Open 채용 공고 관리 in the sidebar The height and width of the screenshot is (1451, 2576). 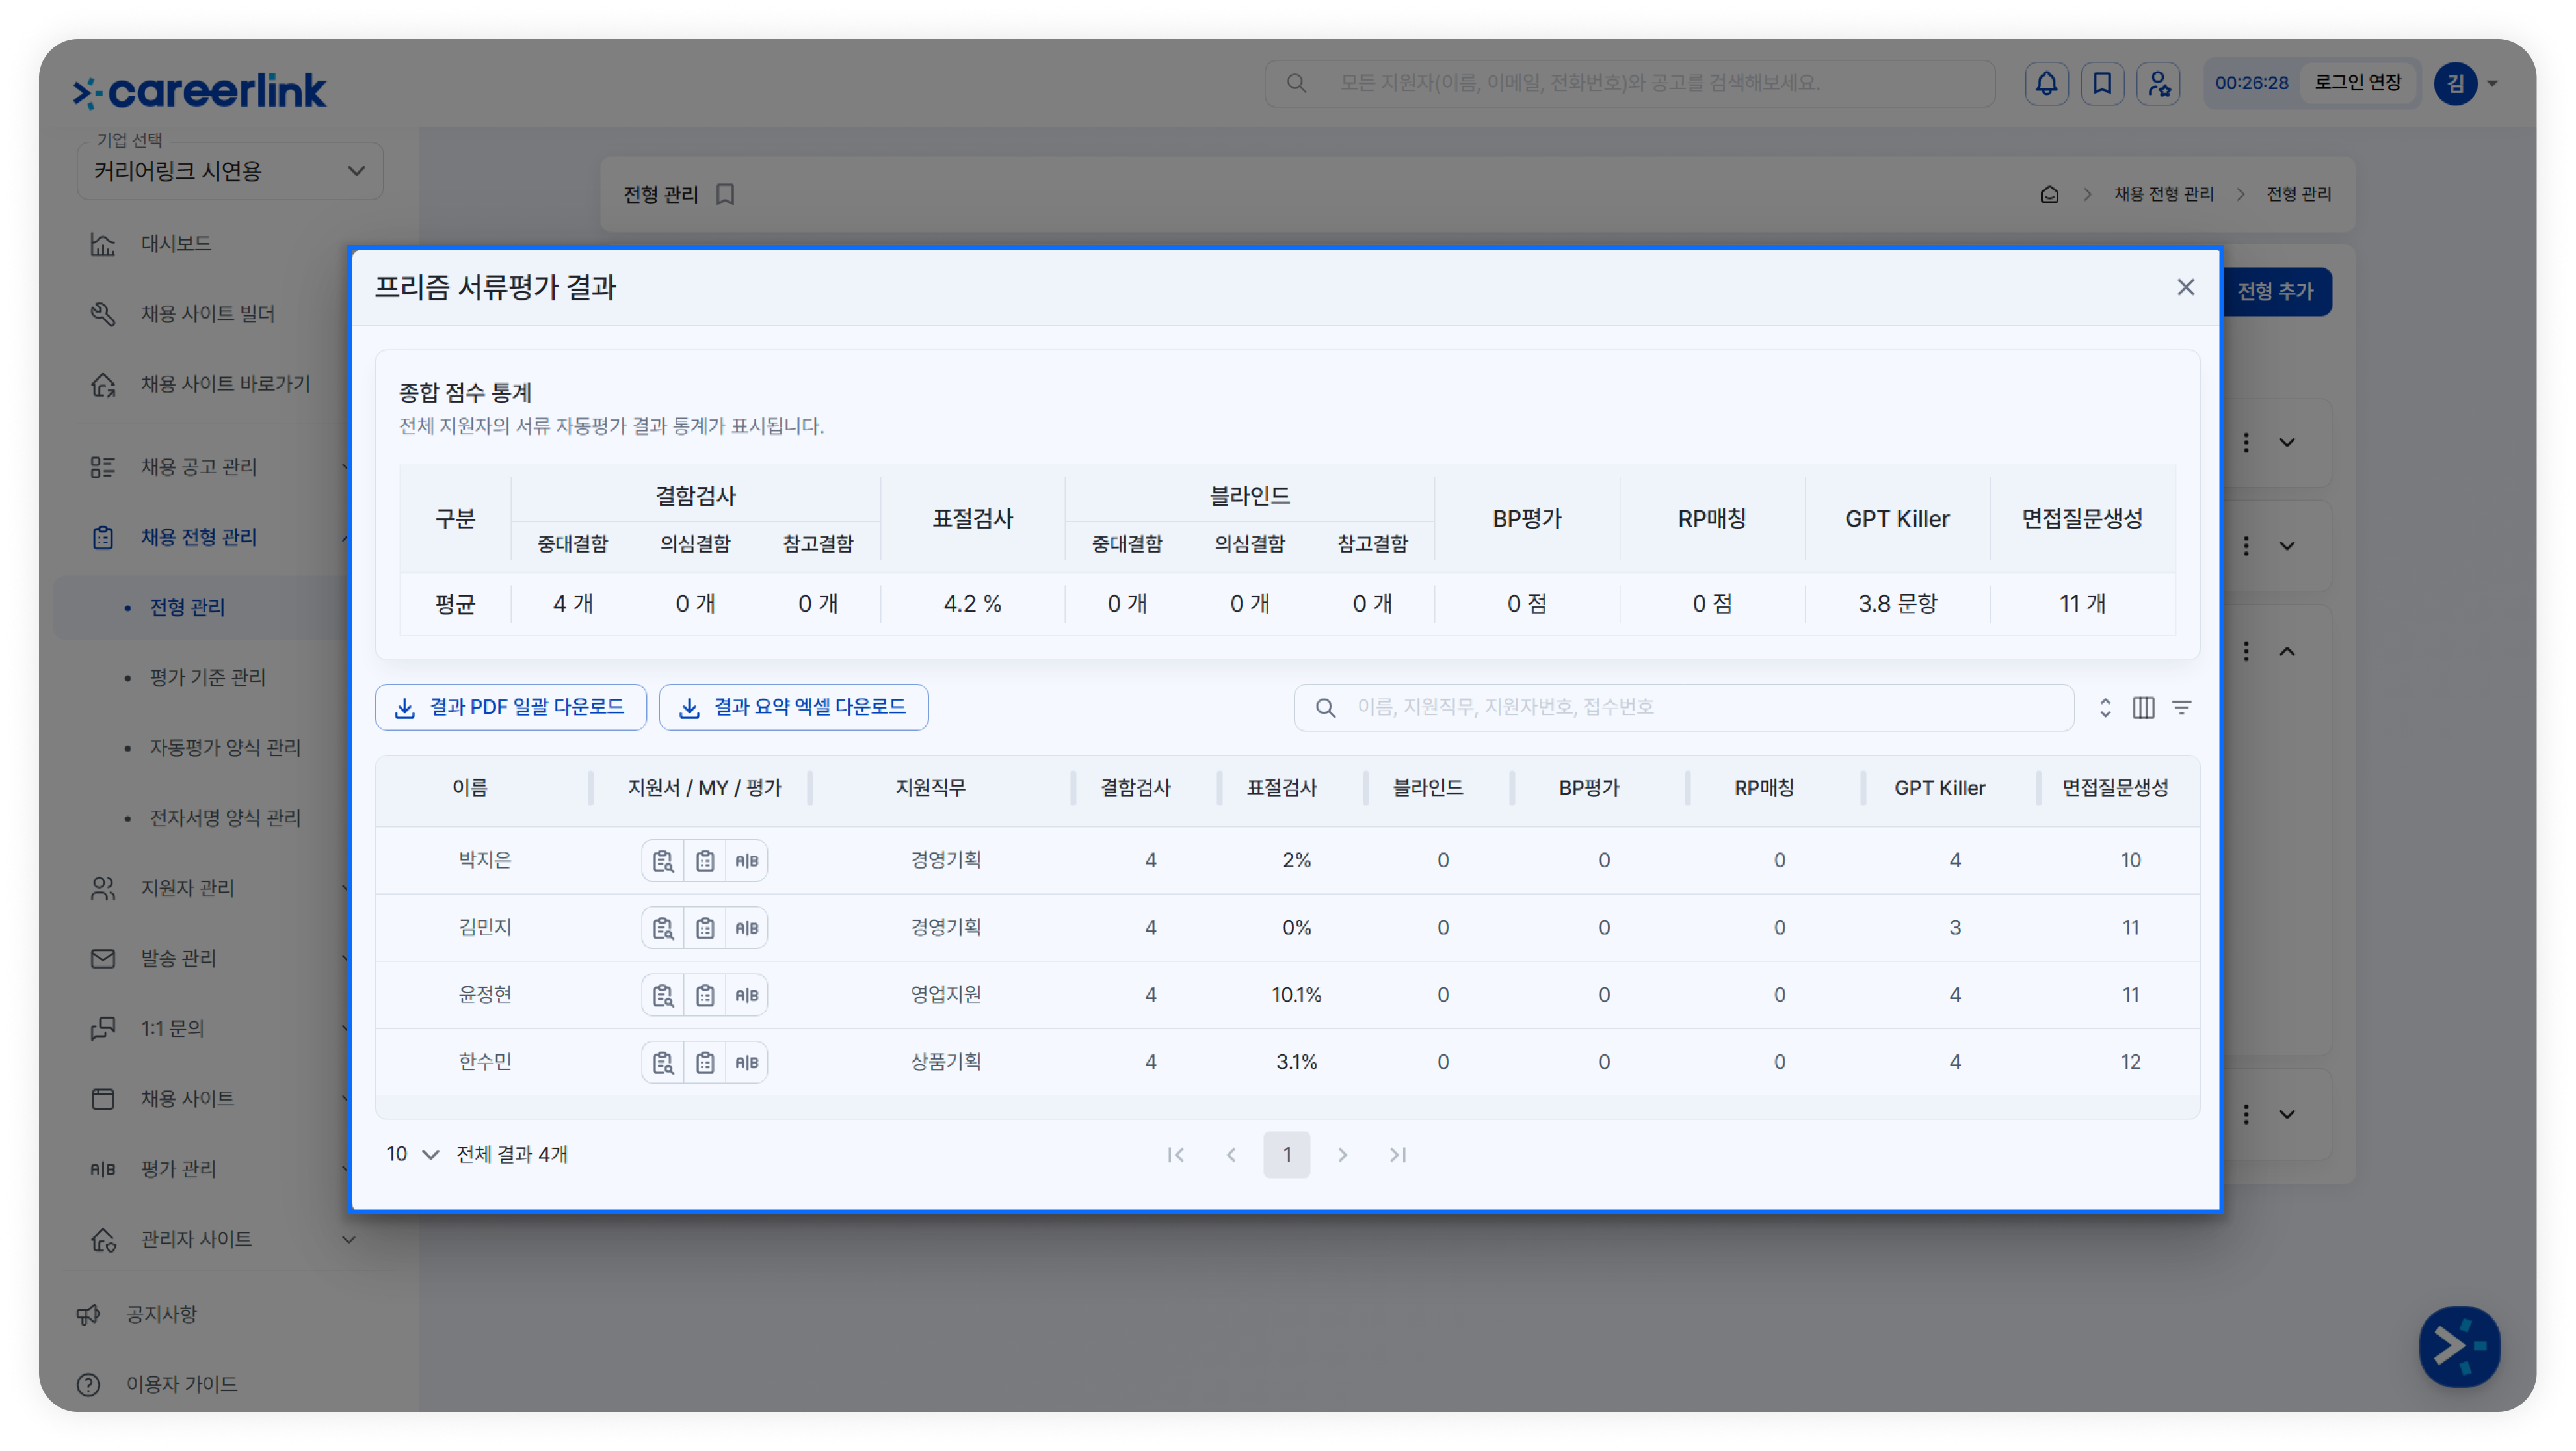(x=199, y=467)
